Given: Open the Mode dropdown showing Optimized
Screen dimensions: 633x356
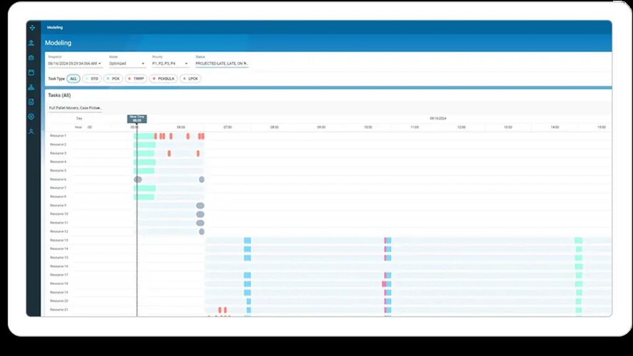Looking at the screenshot, I should click(127, 63).
